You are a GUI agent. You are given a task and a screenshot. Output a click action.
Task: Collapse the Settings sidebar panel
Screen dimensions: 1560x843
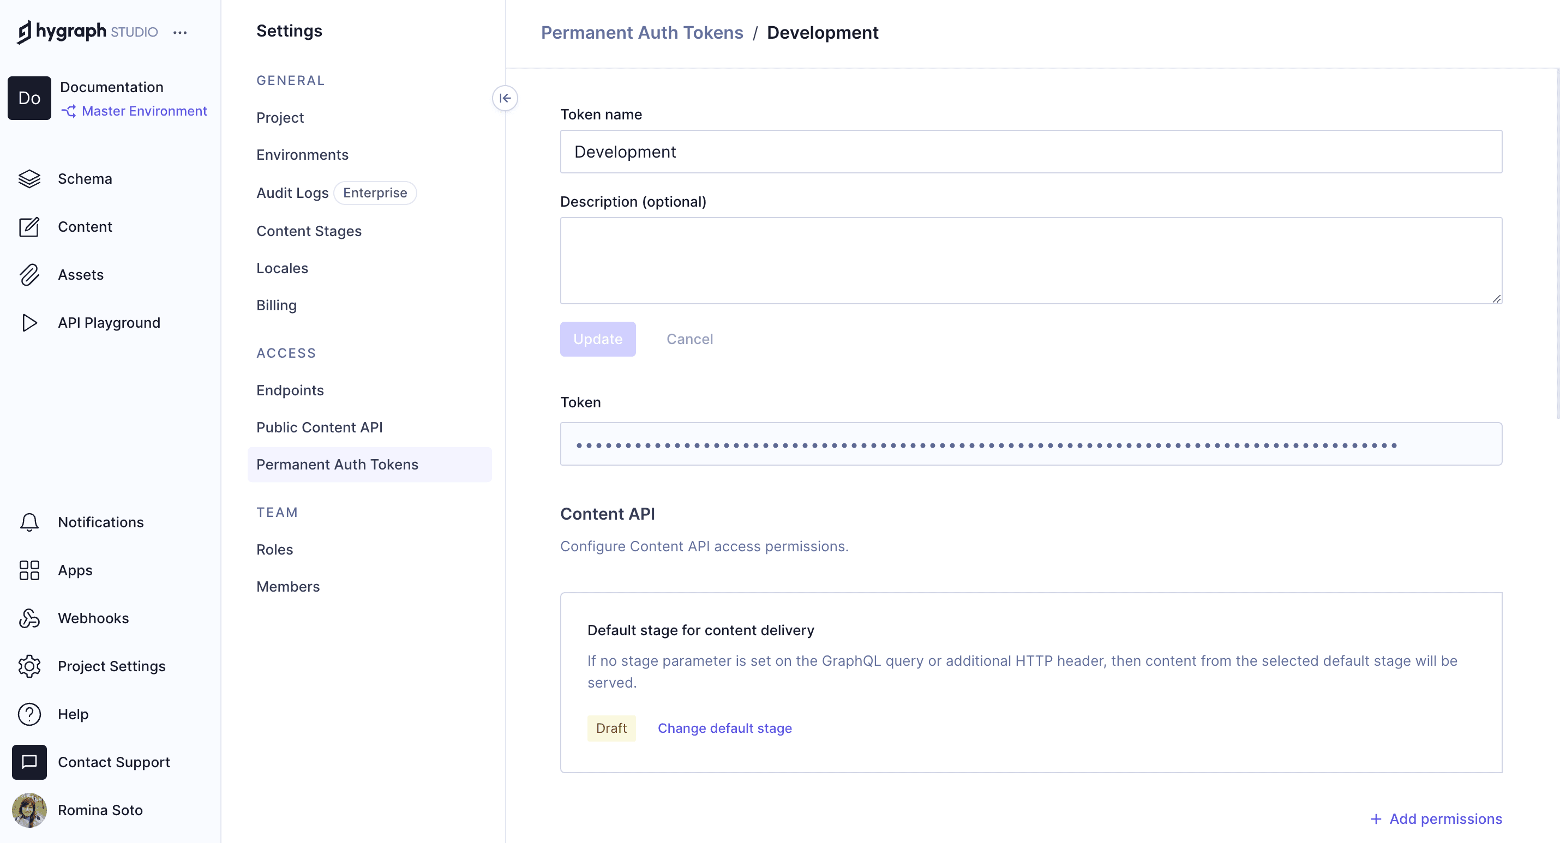505,98
